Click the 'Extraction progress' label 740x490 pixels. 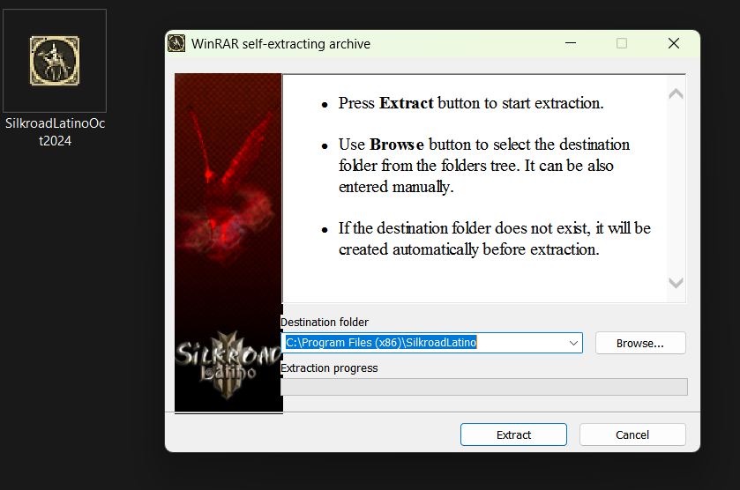click(x=329, y=367)
